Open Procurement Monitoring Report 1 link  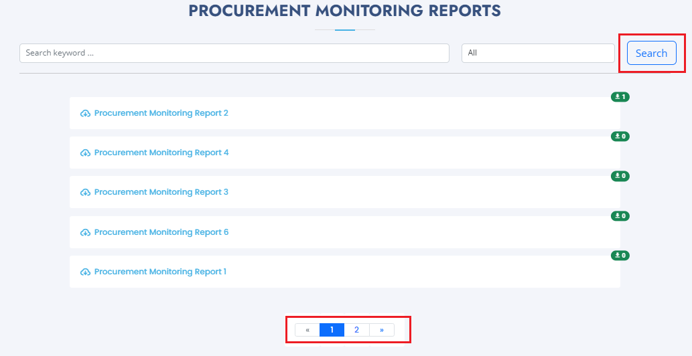point(160,272)
